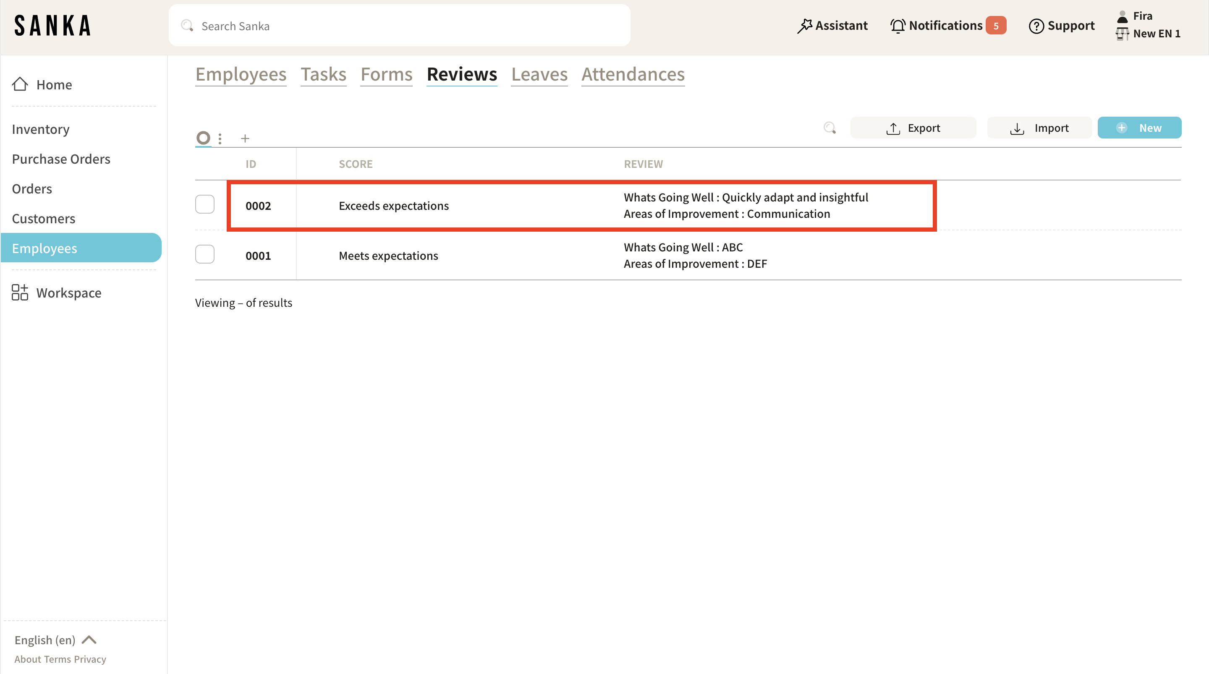The height and width of the screenshot is (674, 1209).
Task: Switch to Tasks tab
Action: (323, 74)
